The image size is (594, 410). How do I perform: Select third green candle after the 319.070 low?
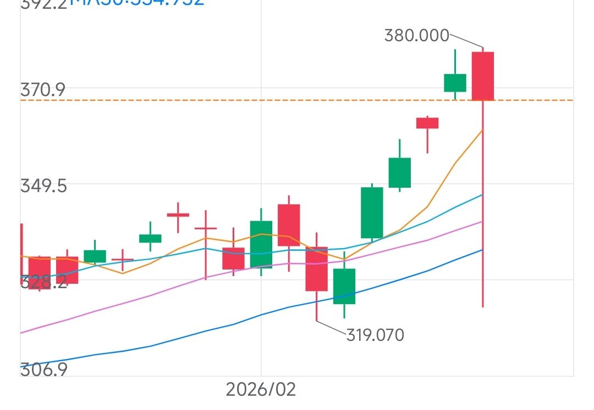[x=400, y=172]
